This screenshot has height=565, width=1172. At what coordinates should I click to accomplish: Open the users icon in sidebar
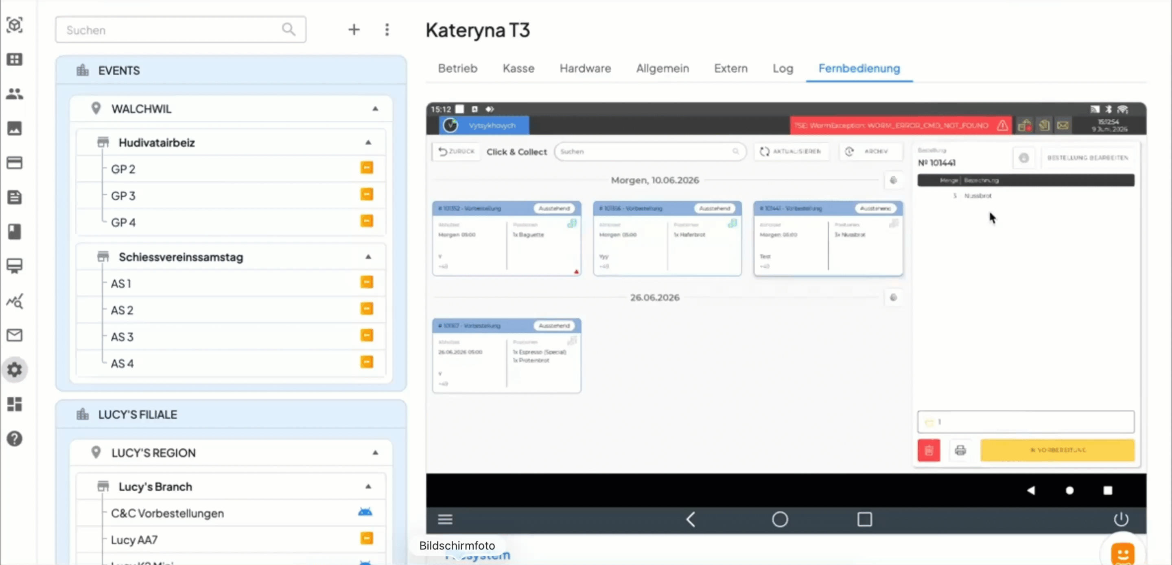15,93
